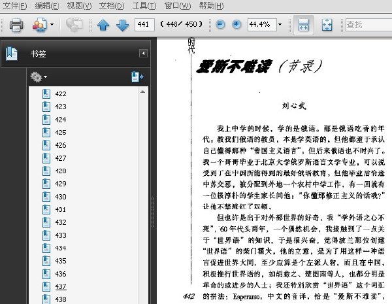
Task: Click the zoom field showing 44.4%
Action: click(262, 25)
